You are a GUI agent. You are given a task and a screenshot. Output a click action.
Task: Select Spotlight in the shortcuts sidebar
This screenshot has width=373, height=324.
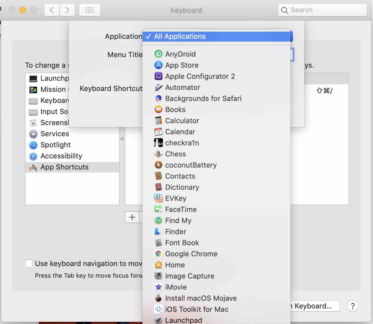(x=72, y=145)
